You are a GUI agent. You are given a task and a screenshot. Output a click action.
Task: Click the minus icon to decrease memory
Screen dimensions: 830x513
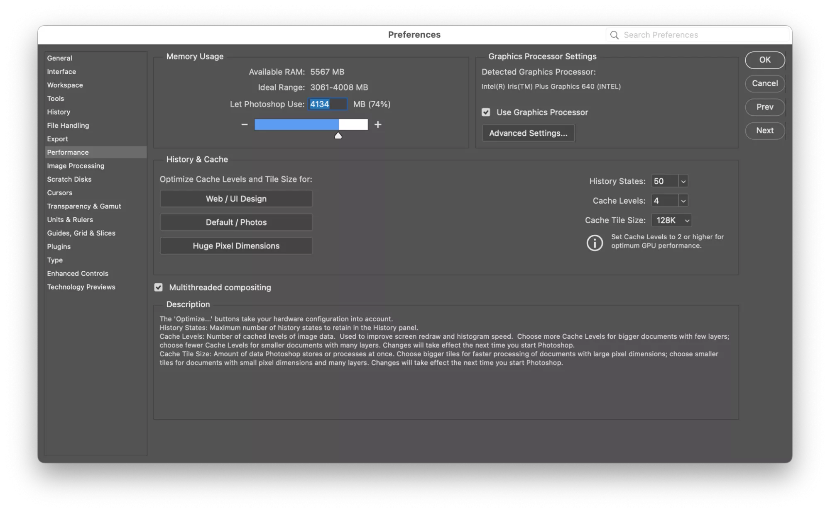pyautogui.click(x=245, y=124)
